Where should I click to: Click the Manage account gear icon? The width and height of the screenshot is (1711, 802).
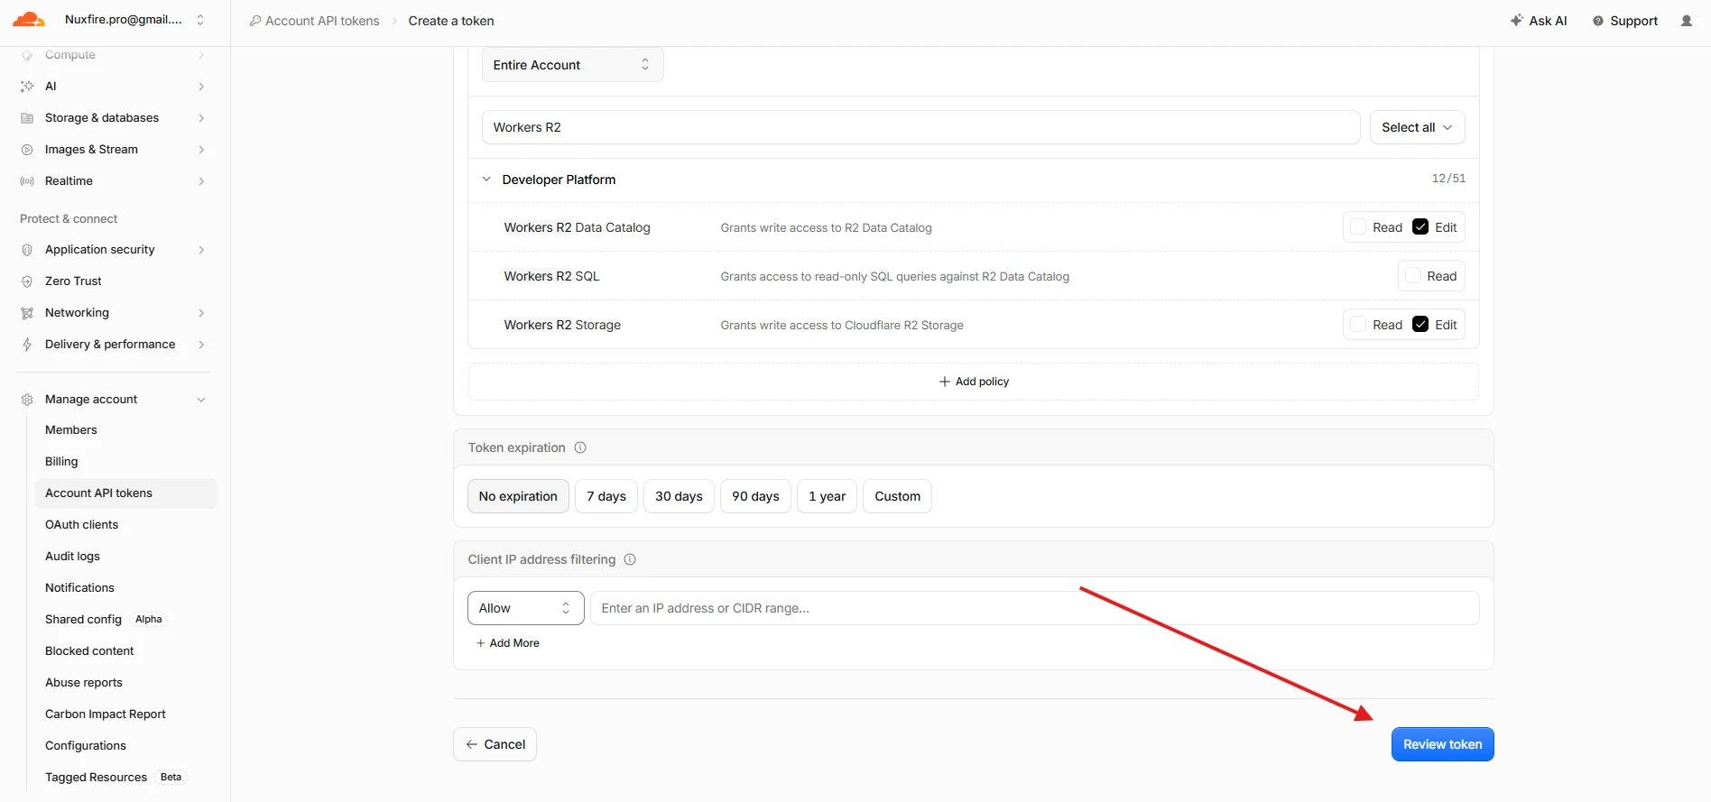pyautogui.click(x=27, y=400)
